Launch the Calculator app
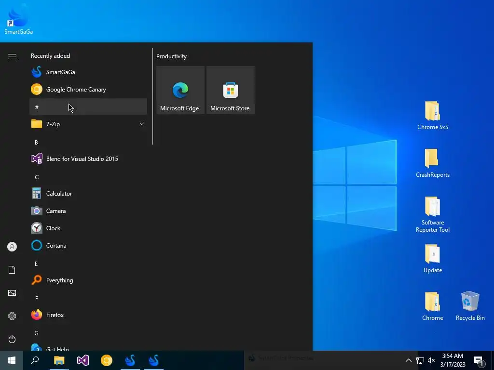 tap(88, 193)
